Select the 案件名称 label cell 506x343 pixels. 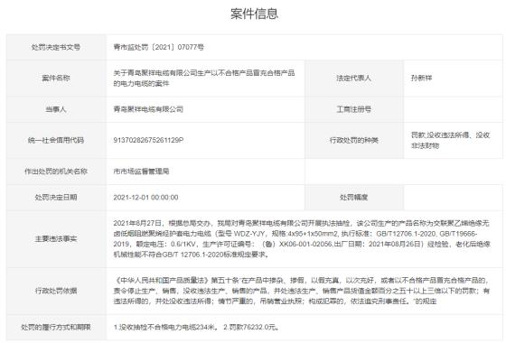click(x=56, y=78)
